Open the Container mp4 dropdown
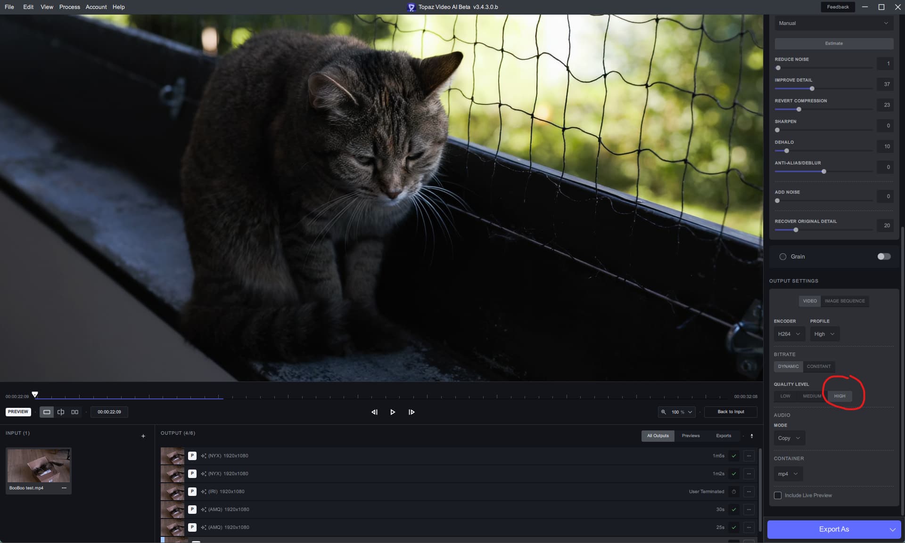Viewport: 905px width, 543px height. [788, 474]
